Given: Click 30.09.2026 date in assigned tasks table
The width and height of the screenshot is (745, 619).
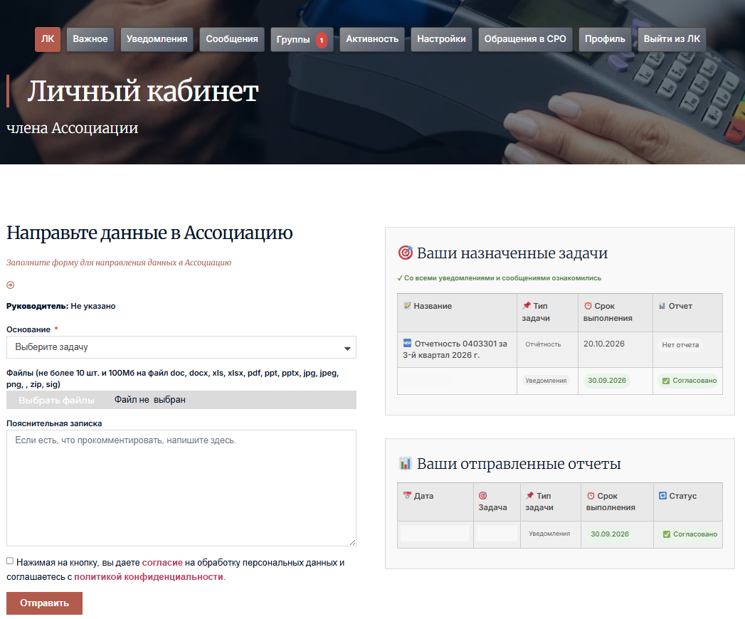Looking at the screenshot, I should click(607, 381).
